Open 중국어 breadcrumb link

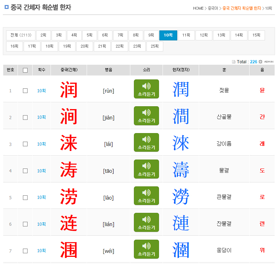(x=213, y=8)
